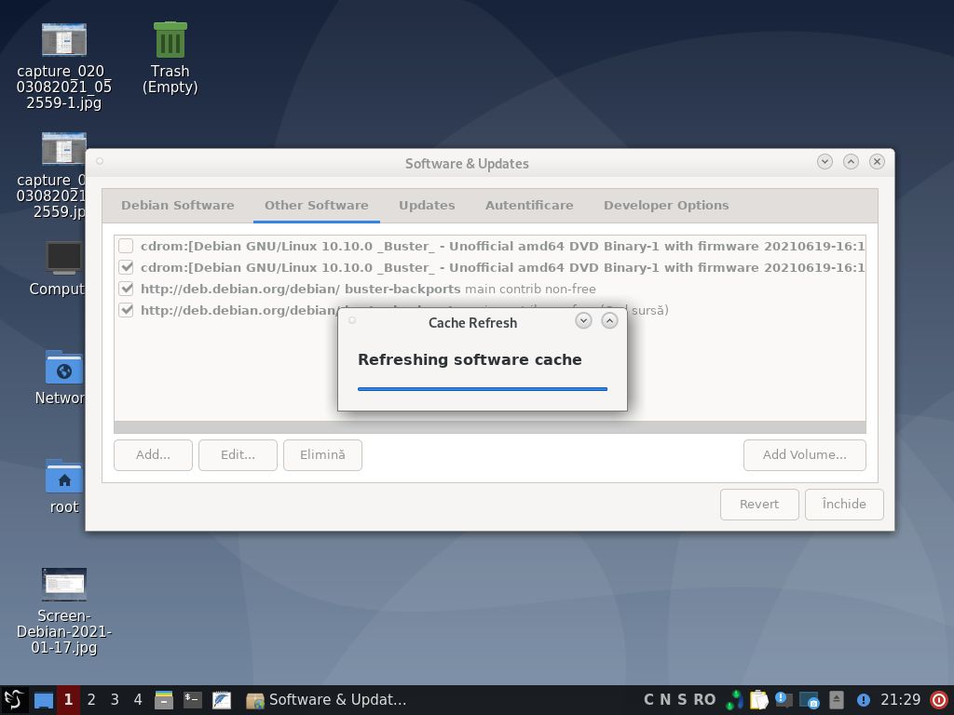The height and width of the screenshot is (715, 954).
Task: Click the Elimină button
Action: click(x=322, y=455)
